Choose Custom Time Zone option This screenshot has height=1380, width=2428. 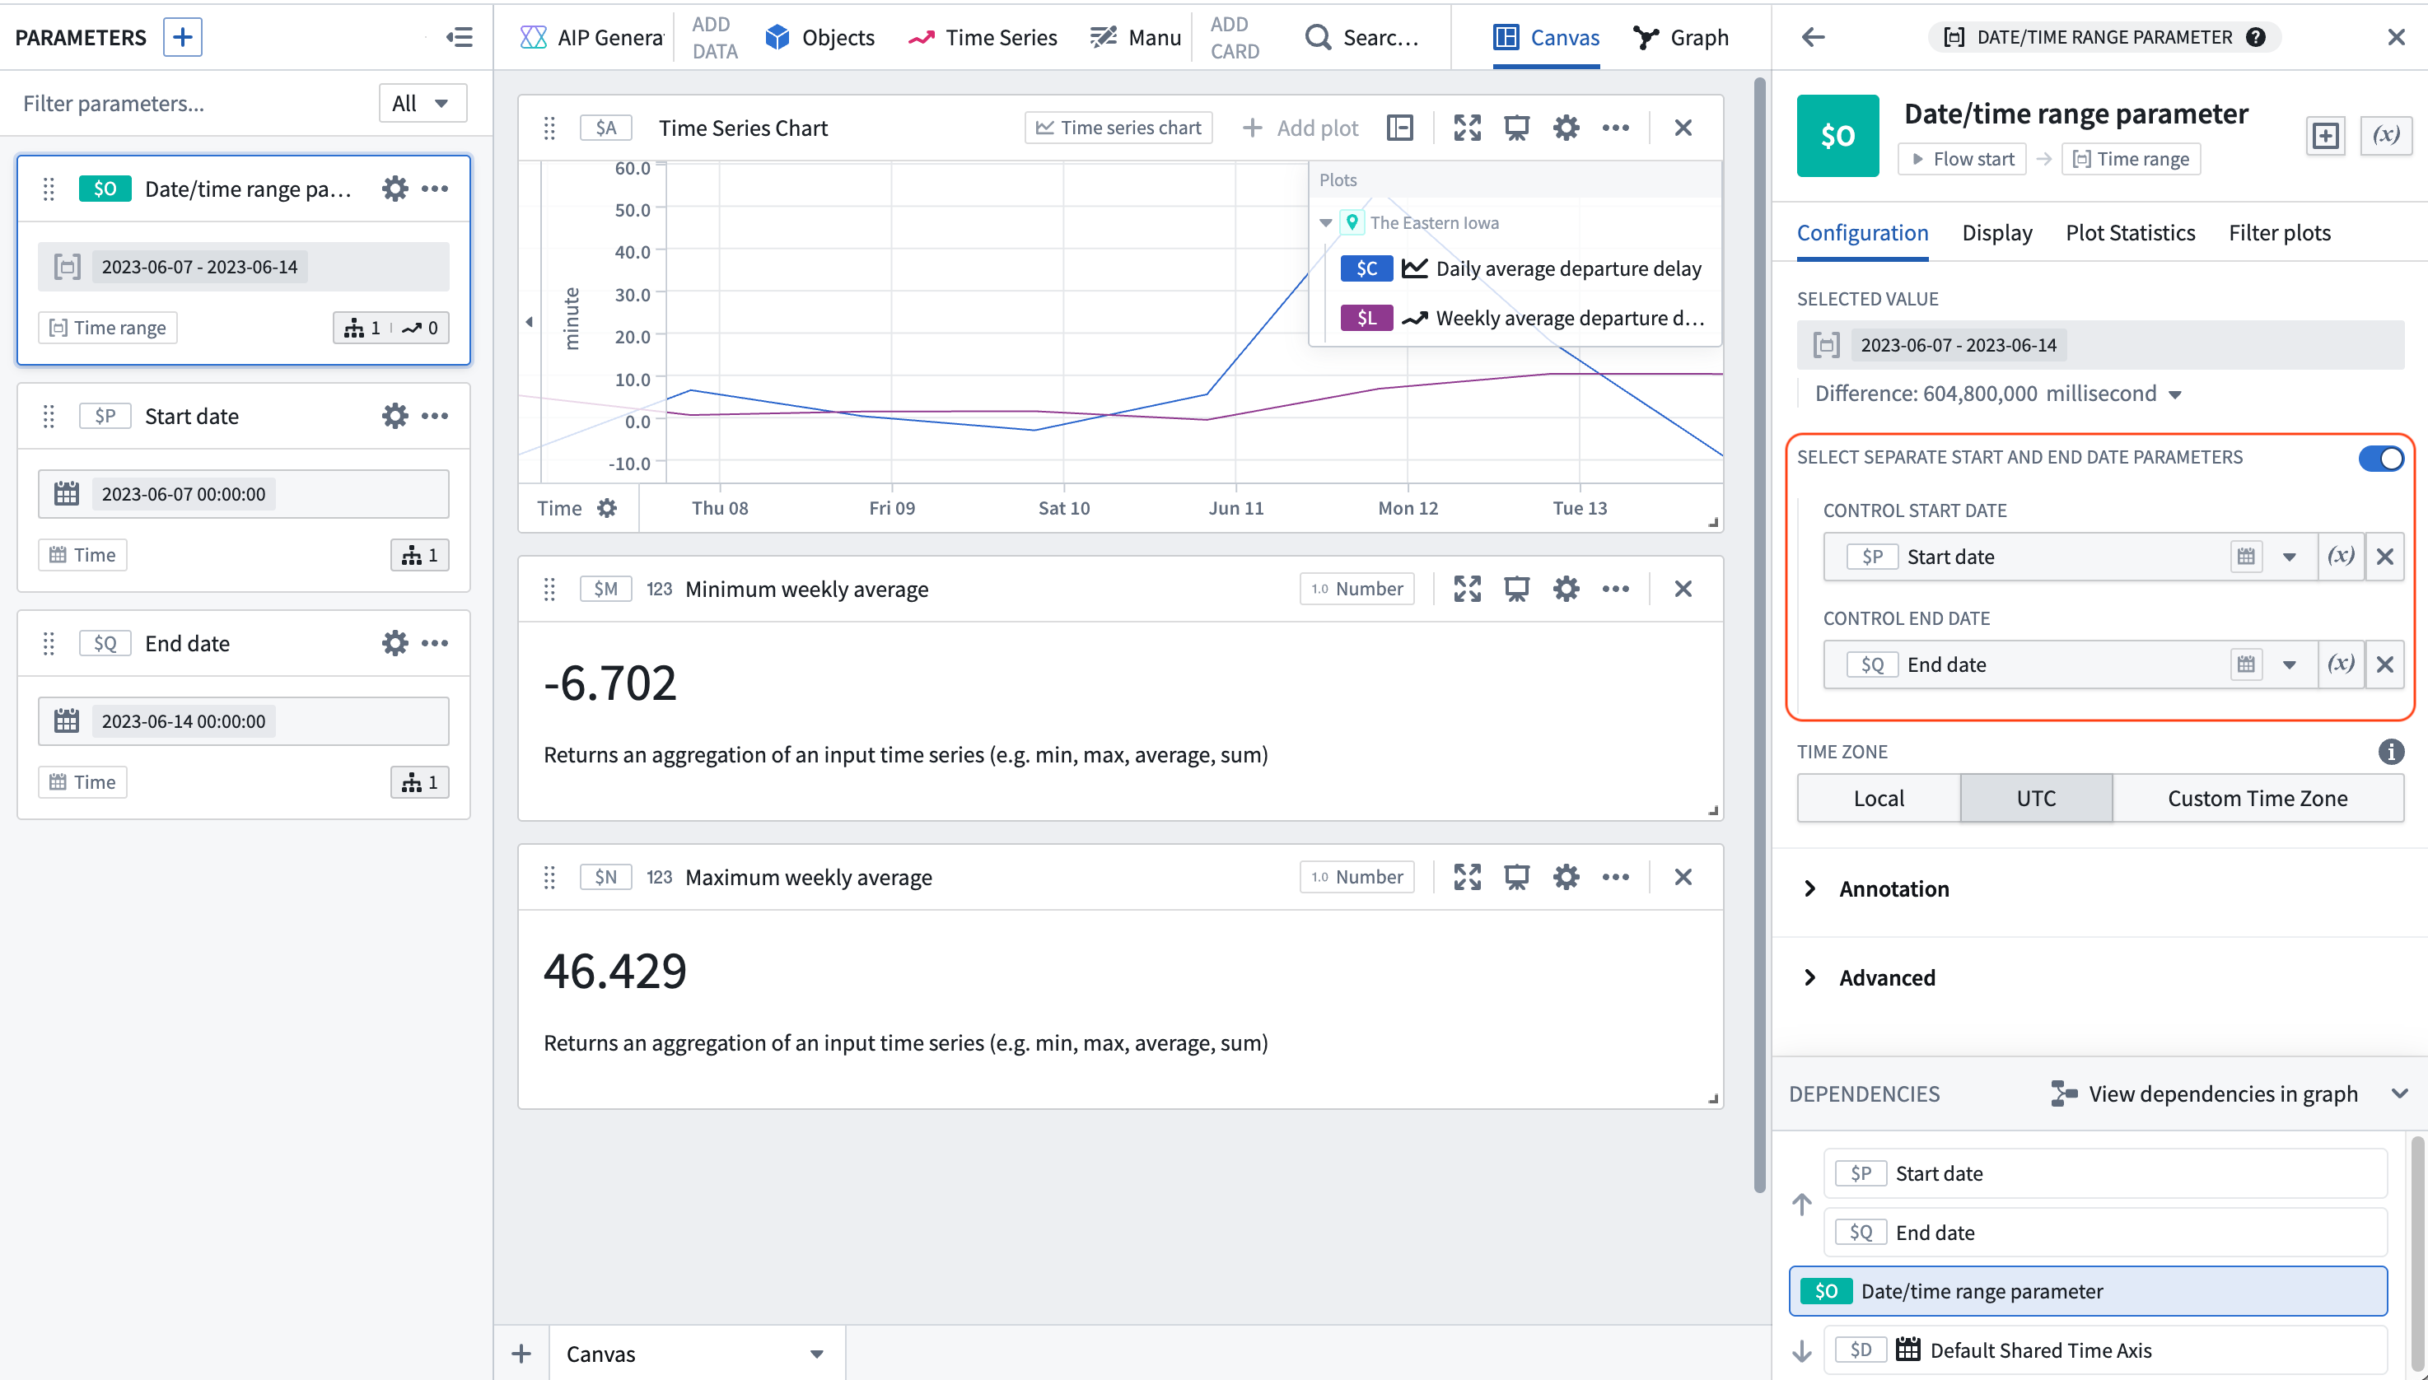coord(2257,798)
